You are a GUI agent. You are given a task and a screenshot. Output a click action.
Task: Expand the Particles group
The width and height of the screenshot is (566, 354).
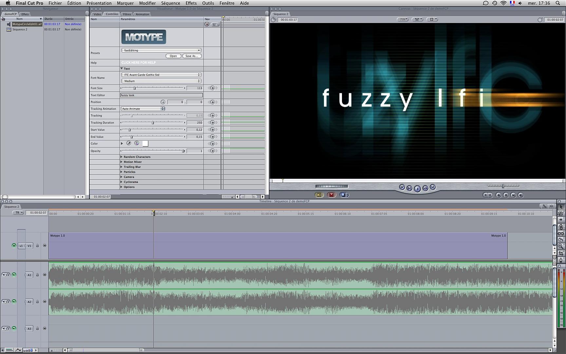[122, 172]
